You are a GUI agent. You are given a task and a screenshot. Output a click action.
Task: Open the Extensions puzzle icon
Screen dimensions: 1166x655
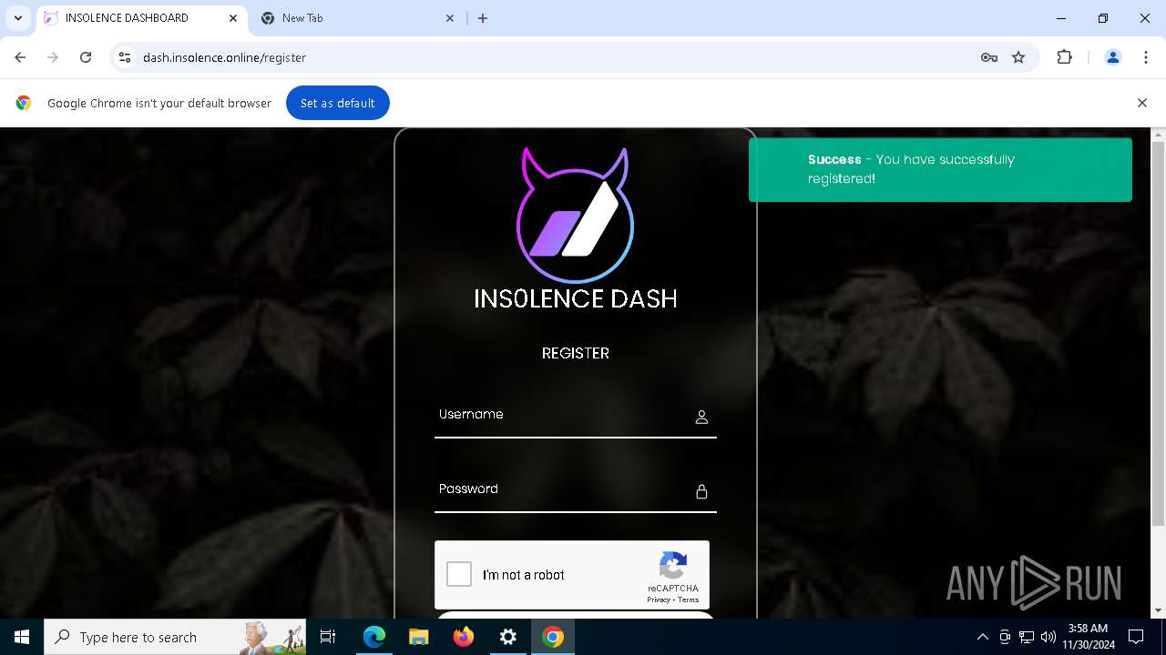(1064, 57)
